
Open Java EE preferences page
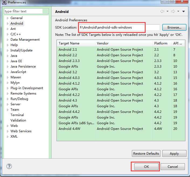[x=16, y=61]
